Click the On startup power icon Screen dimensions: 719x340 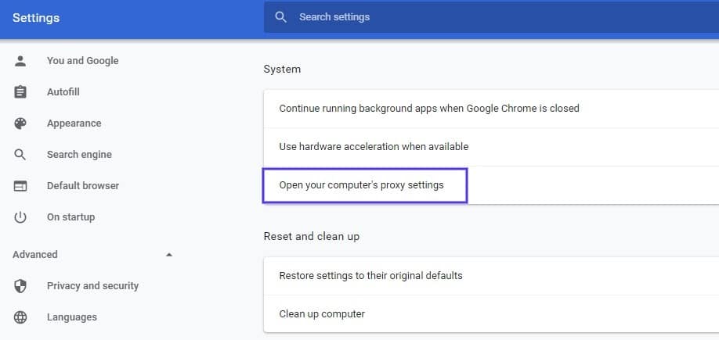point(20,217)
